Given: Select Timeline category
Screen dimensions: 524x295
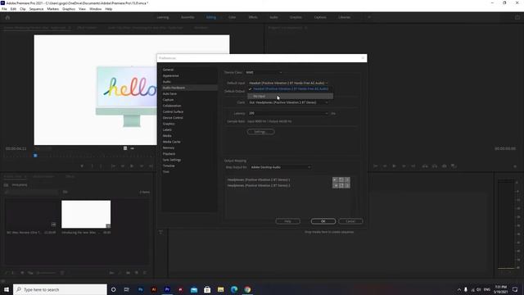Looking at the screenshot, I should point(169,166).
